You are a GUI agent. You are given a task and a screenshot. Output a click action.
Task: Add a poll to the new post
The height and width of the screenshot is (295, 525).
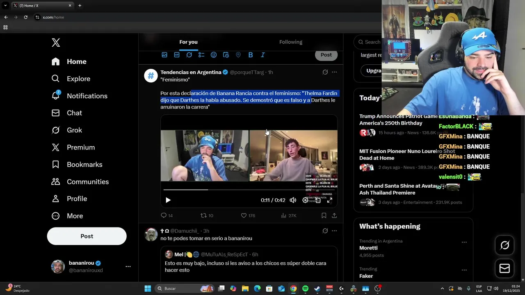coord(201,55)
